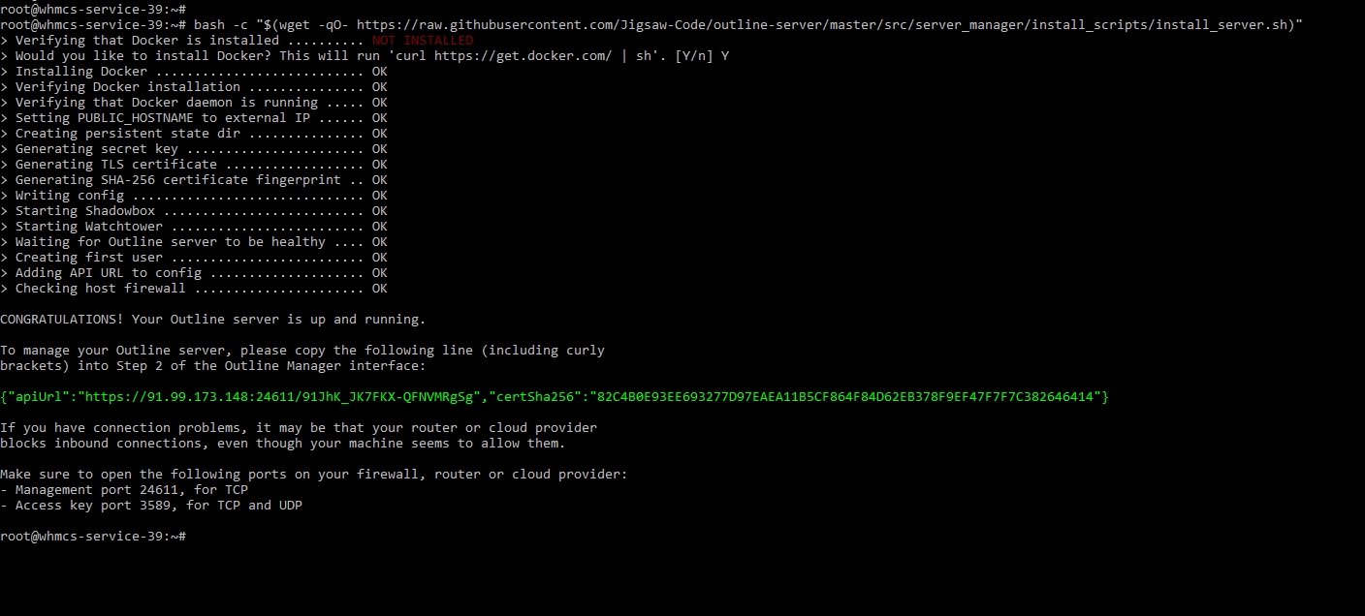
Task: Click the Writing config line
Action: tap(194, 196)
